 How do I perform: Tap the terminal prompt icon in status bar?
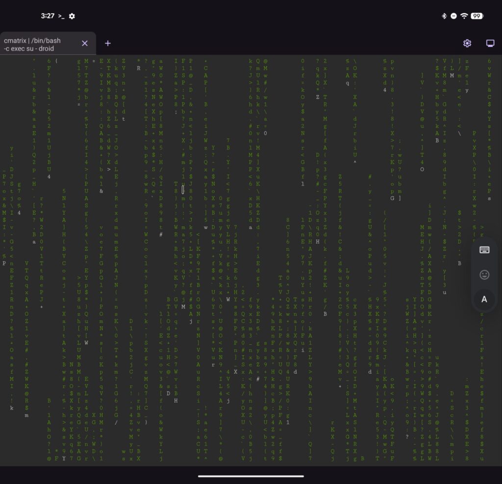61,16
